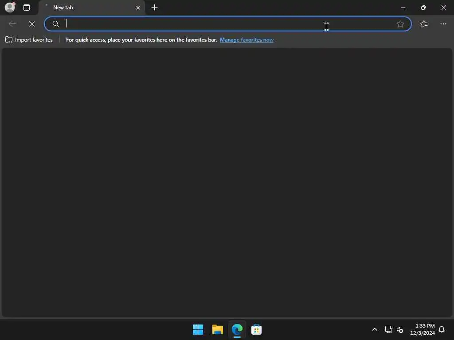The height and width of the screenshot is (340, 454).
Task: Open Microsoft Store from taskbar
Action: coord(256,329)
